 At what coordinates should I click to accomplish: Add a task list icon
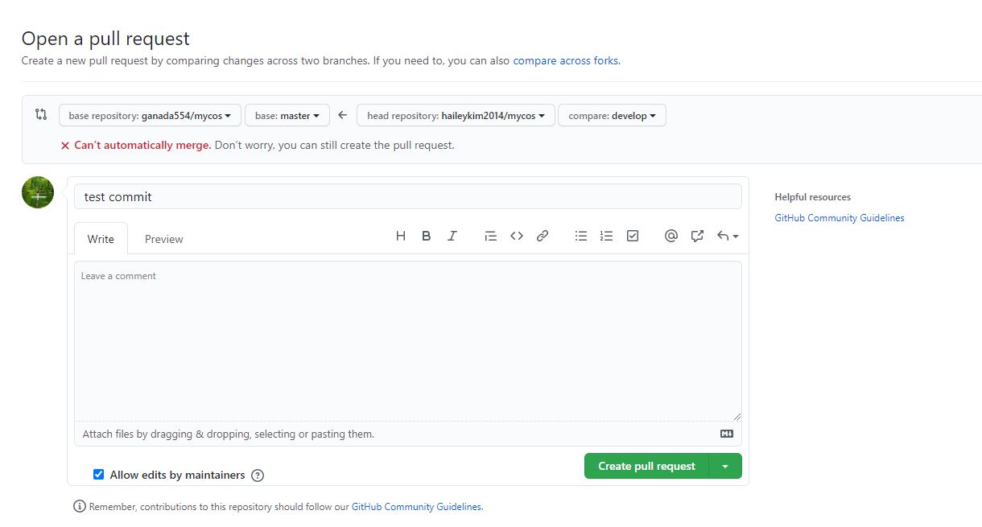pos(633,236)
